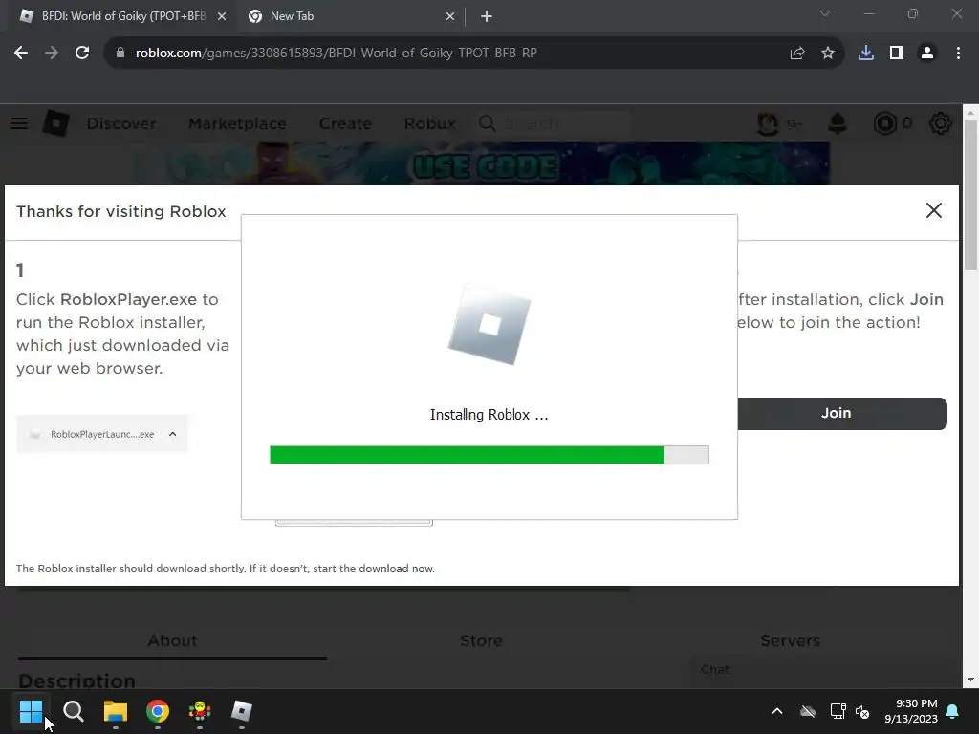This screenshot has width=979, height=734.
Task: Switch to the Servers tab
Action: (790, 641)
